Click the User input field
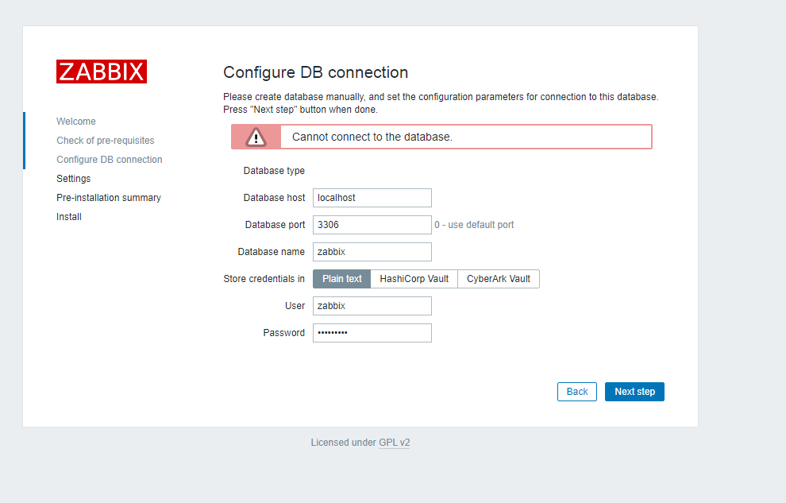The height and width of the screenshot is (503, 786). pos(372,306)
